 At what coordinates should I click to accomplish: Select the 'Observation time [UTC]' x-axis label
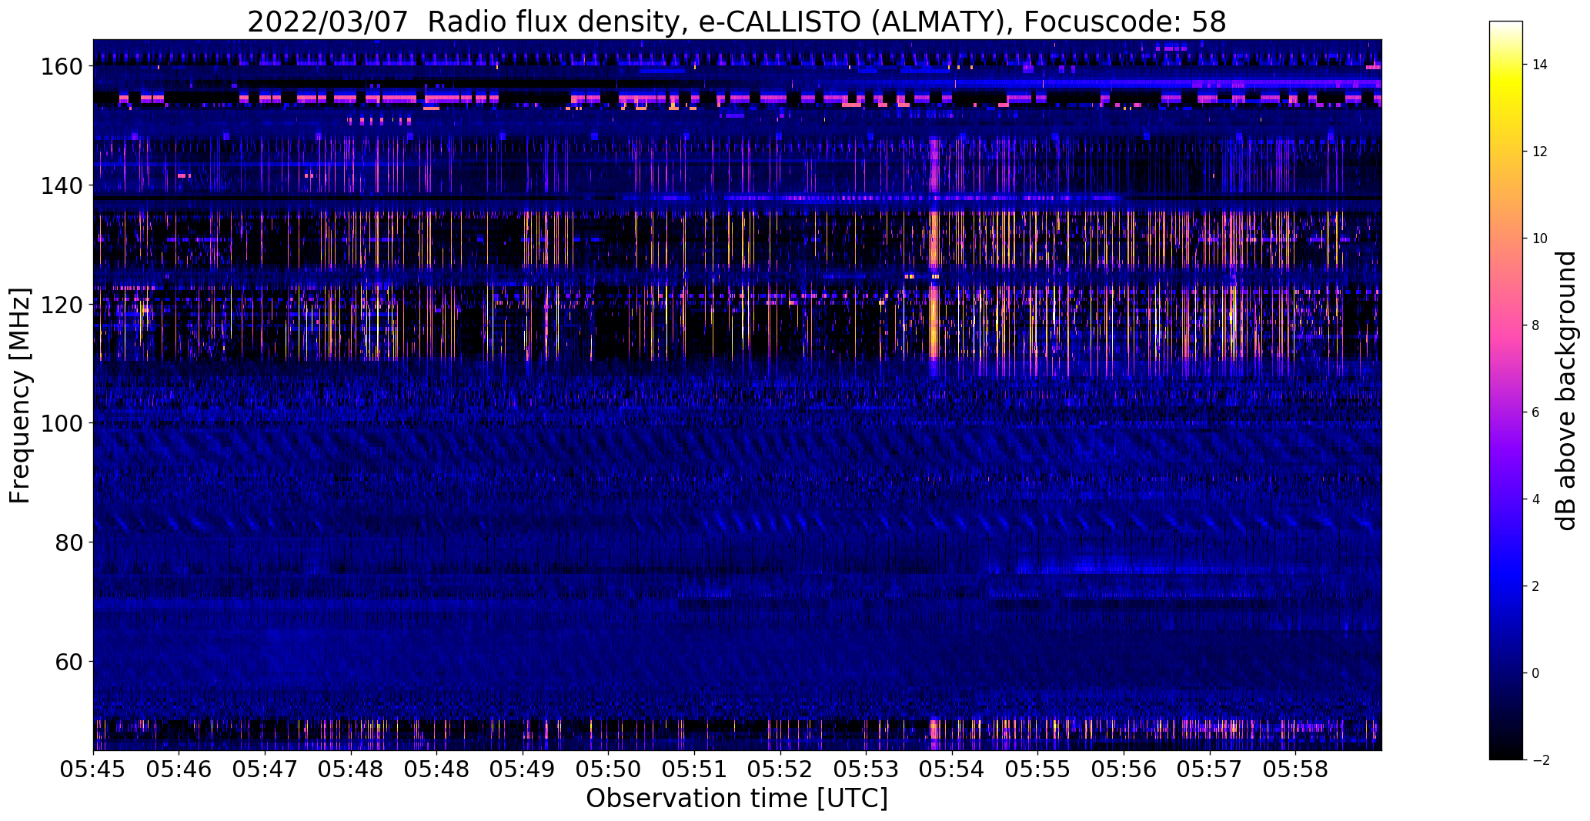[x=737, y=799]
